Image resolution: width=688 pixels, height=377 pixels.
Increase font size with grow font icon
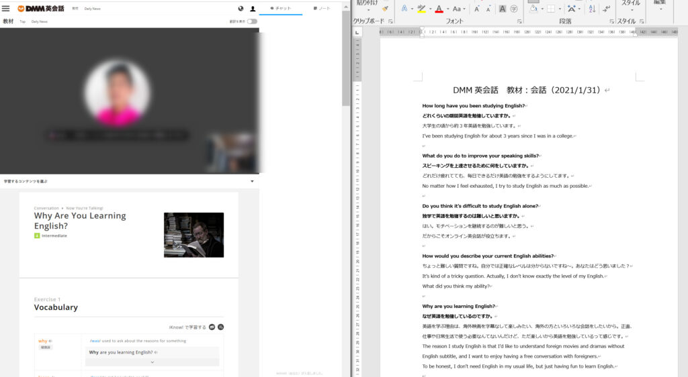click(x=477, y=9)
